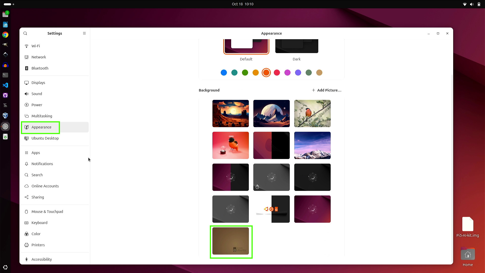Click the Settings sidebar hamburger menu
Image resolution: width=485 pixels, height=273 pixels.
[84, 33]
